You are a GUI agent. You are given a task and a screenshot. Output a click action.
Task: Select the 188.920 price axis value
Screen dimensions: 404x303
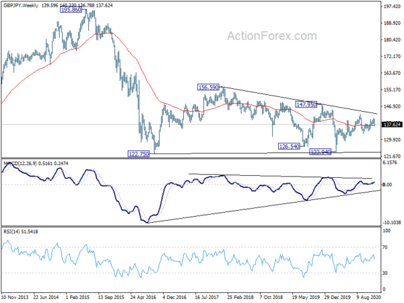pyautogui.click(x=392, y=23)
